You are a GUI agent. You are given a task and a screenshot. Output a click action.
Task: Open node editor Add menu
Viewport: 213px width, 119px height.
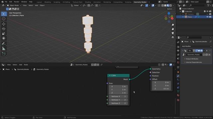click(x=21, y=65)
